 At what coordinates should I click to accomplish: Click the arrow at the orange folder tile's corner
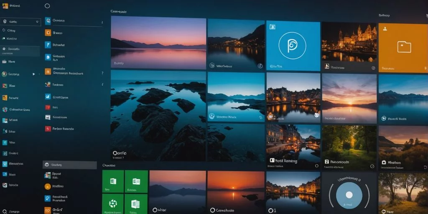[x=425, y=68]
